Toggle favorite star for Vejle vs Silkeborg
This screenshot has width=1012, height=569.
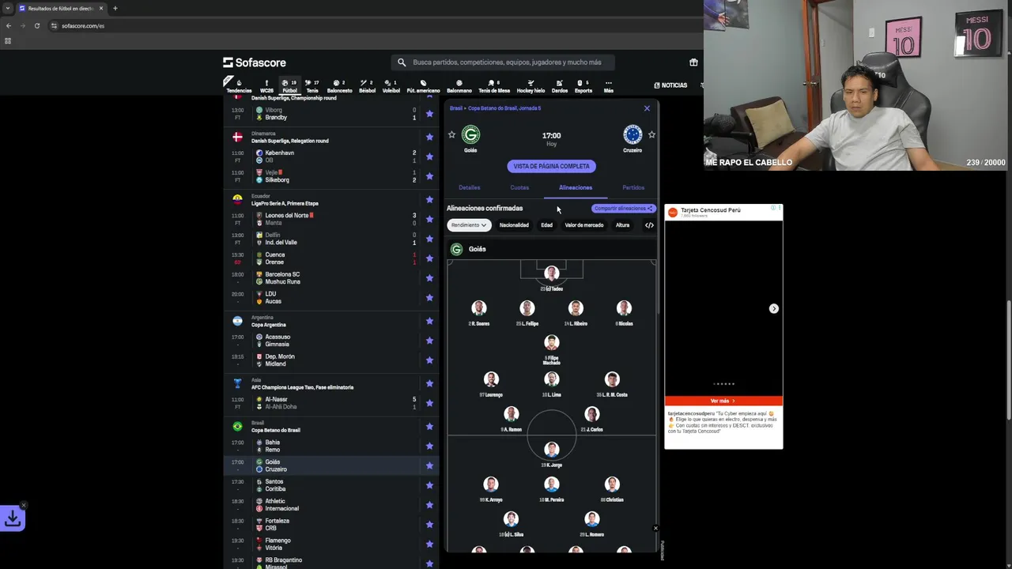click(429, 176)
